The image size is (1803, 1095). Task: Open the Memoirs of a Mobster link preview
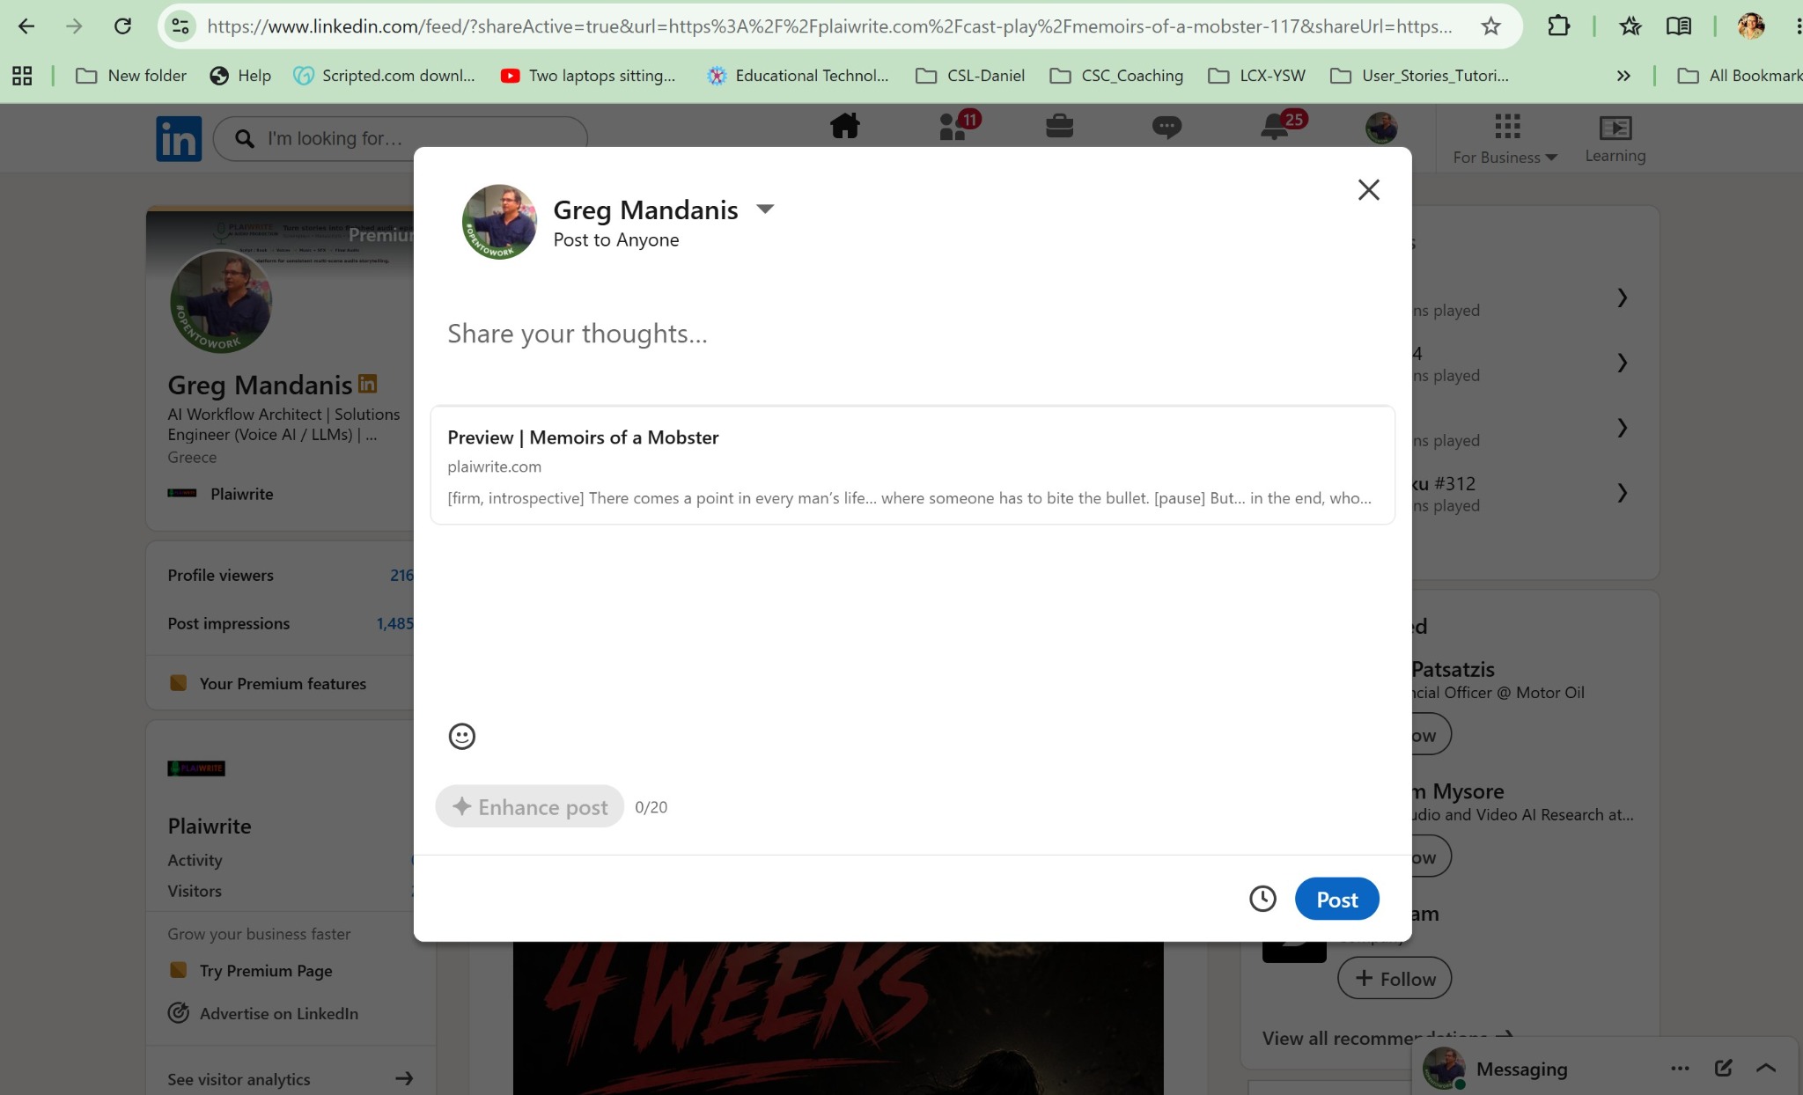click(912, 466)
